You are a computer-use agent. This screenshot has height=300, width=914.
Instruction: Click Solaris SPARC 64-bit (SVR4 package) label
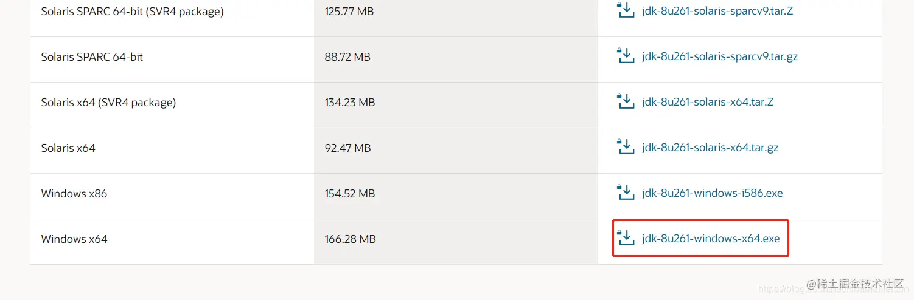click(132, 12)
